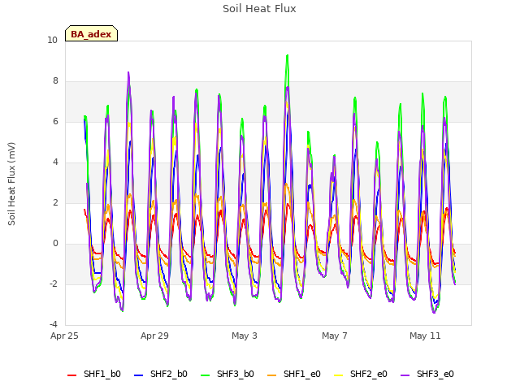This screenshot has height=390, width=520.
Task: Click the May 11 x-axis label
Action: [425, 336]
